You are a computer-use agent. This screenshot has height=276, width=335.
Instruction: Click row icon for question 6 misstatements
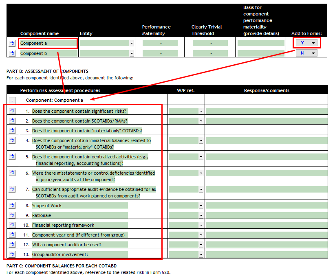[x=12, y=173]
